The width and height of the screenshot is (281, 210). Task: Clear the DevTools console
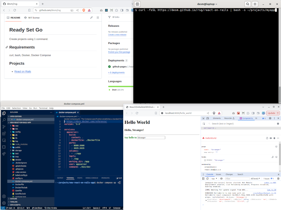click(207, 179)
